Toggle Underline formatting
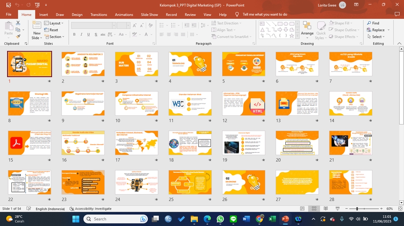 [x=88, y=34]
